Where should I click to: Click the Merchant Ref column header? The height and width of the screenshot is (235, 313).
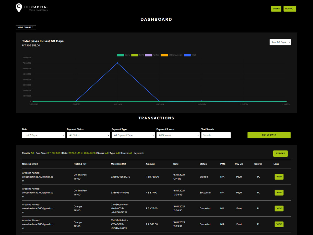click(x=118, y=164)
